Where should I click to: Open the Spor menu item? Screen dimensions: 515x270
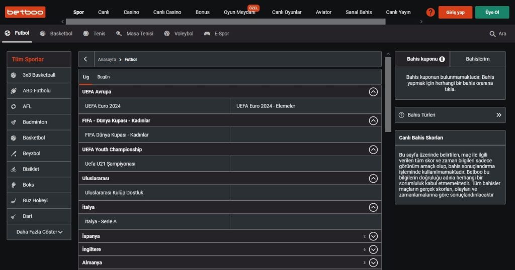coord(78,12)
